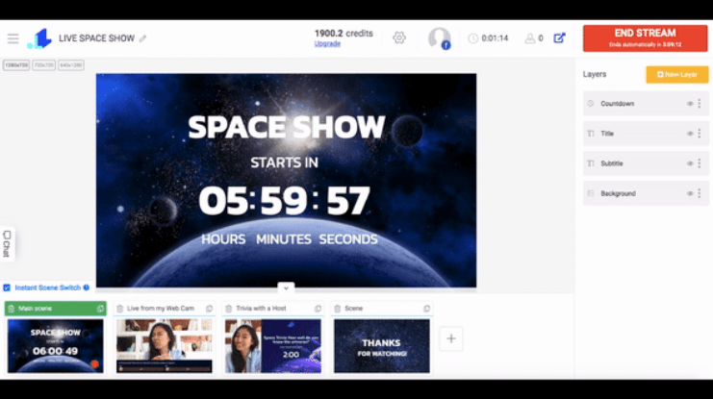Viewport: 713px width, 399px height.
Task: Open Subtitle layer three-dot menu
Action: 700,163
